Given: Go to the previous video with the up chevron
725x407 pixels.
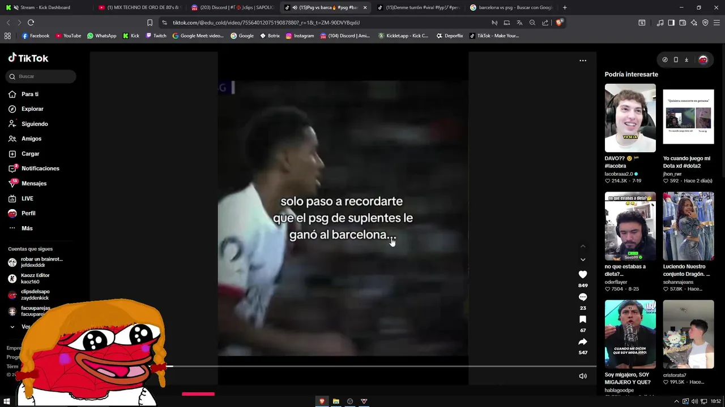Looking at the screenshot, I should point(583,246).
